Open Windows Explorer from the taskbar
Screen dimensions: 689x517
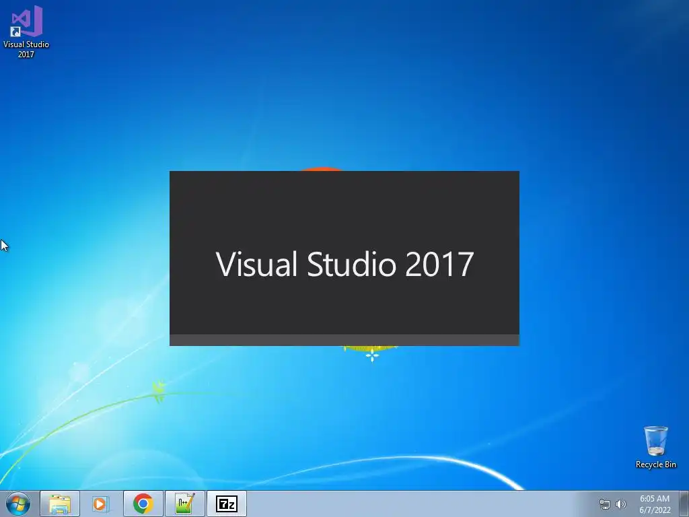point(60,504)
